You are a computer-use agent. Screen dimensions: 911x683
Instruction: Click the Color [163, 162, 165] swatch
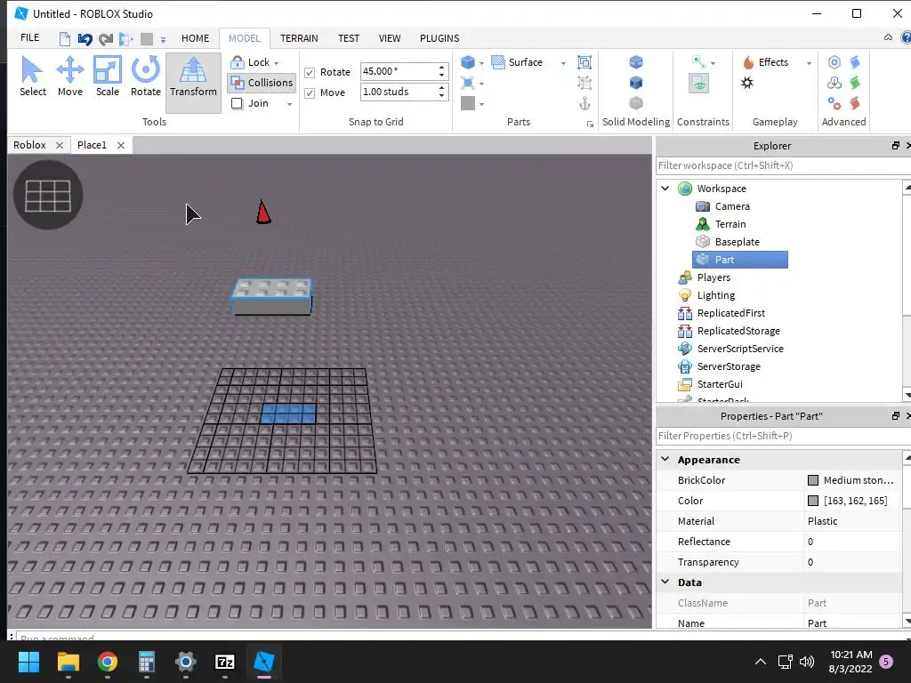(x=813, y=501)
